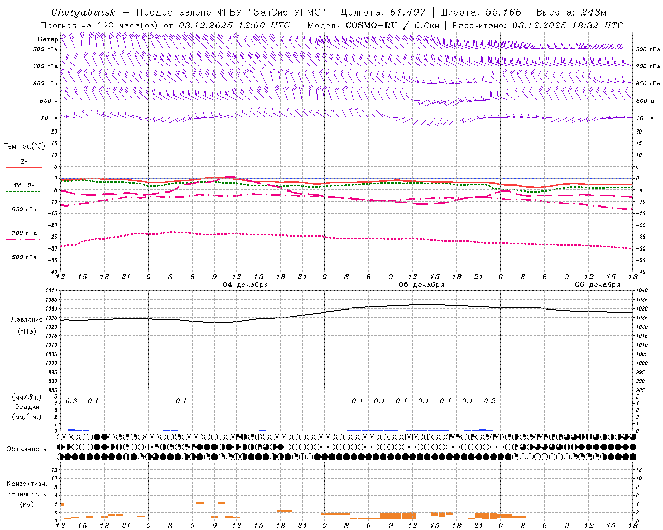Click the 'Ветер' wind panel label
Viewport: 663px width, 530px height.
click(48, 39)
